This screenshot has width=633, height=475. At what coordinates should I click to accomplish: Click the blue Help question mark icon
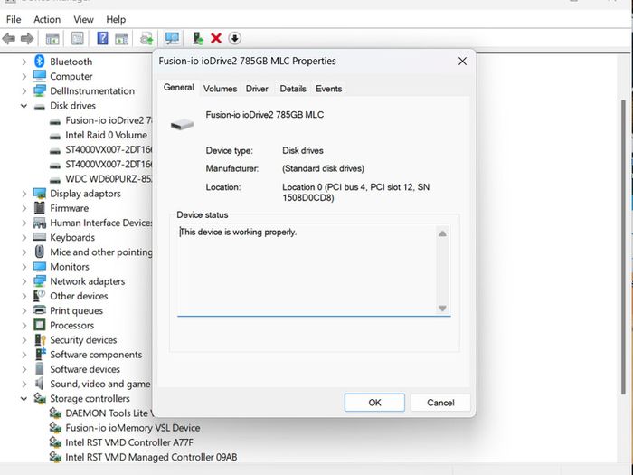click(x=102, y=38)
